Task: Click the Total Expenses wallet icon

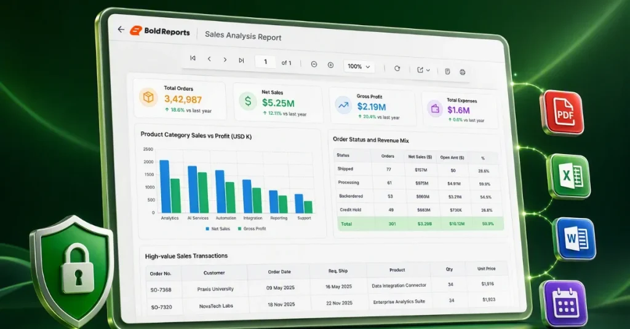Action: (x=435, y=109)
